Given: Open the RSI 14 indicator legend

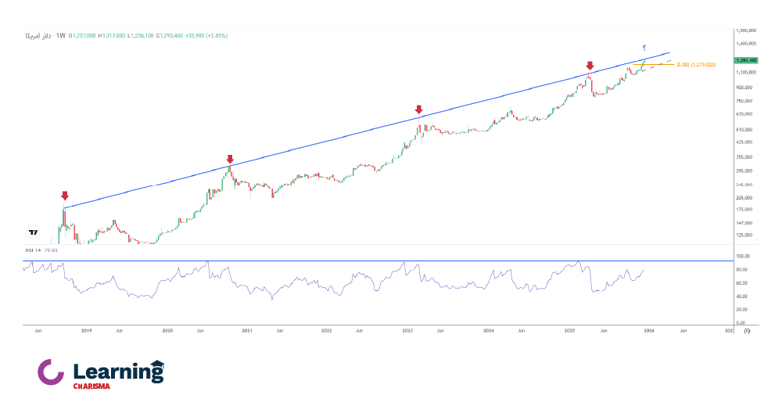Looking at the screenshot, I should tap(31, 250).
